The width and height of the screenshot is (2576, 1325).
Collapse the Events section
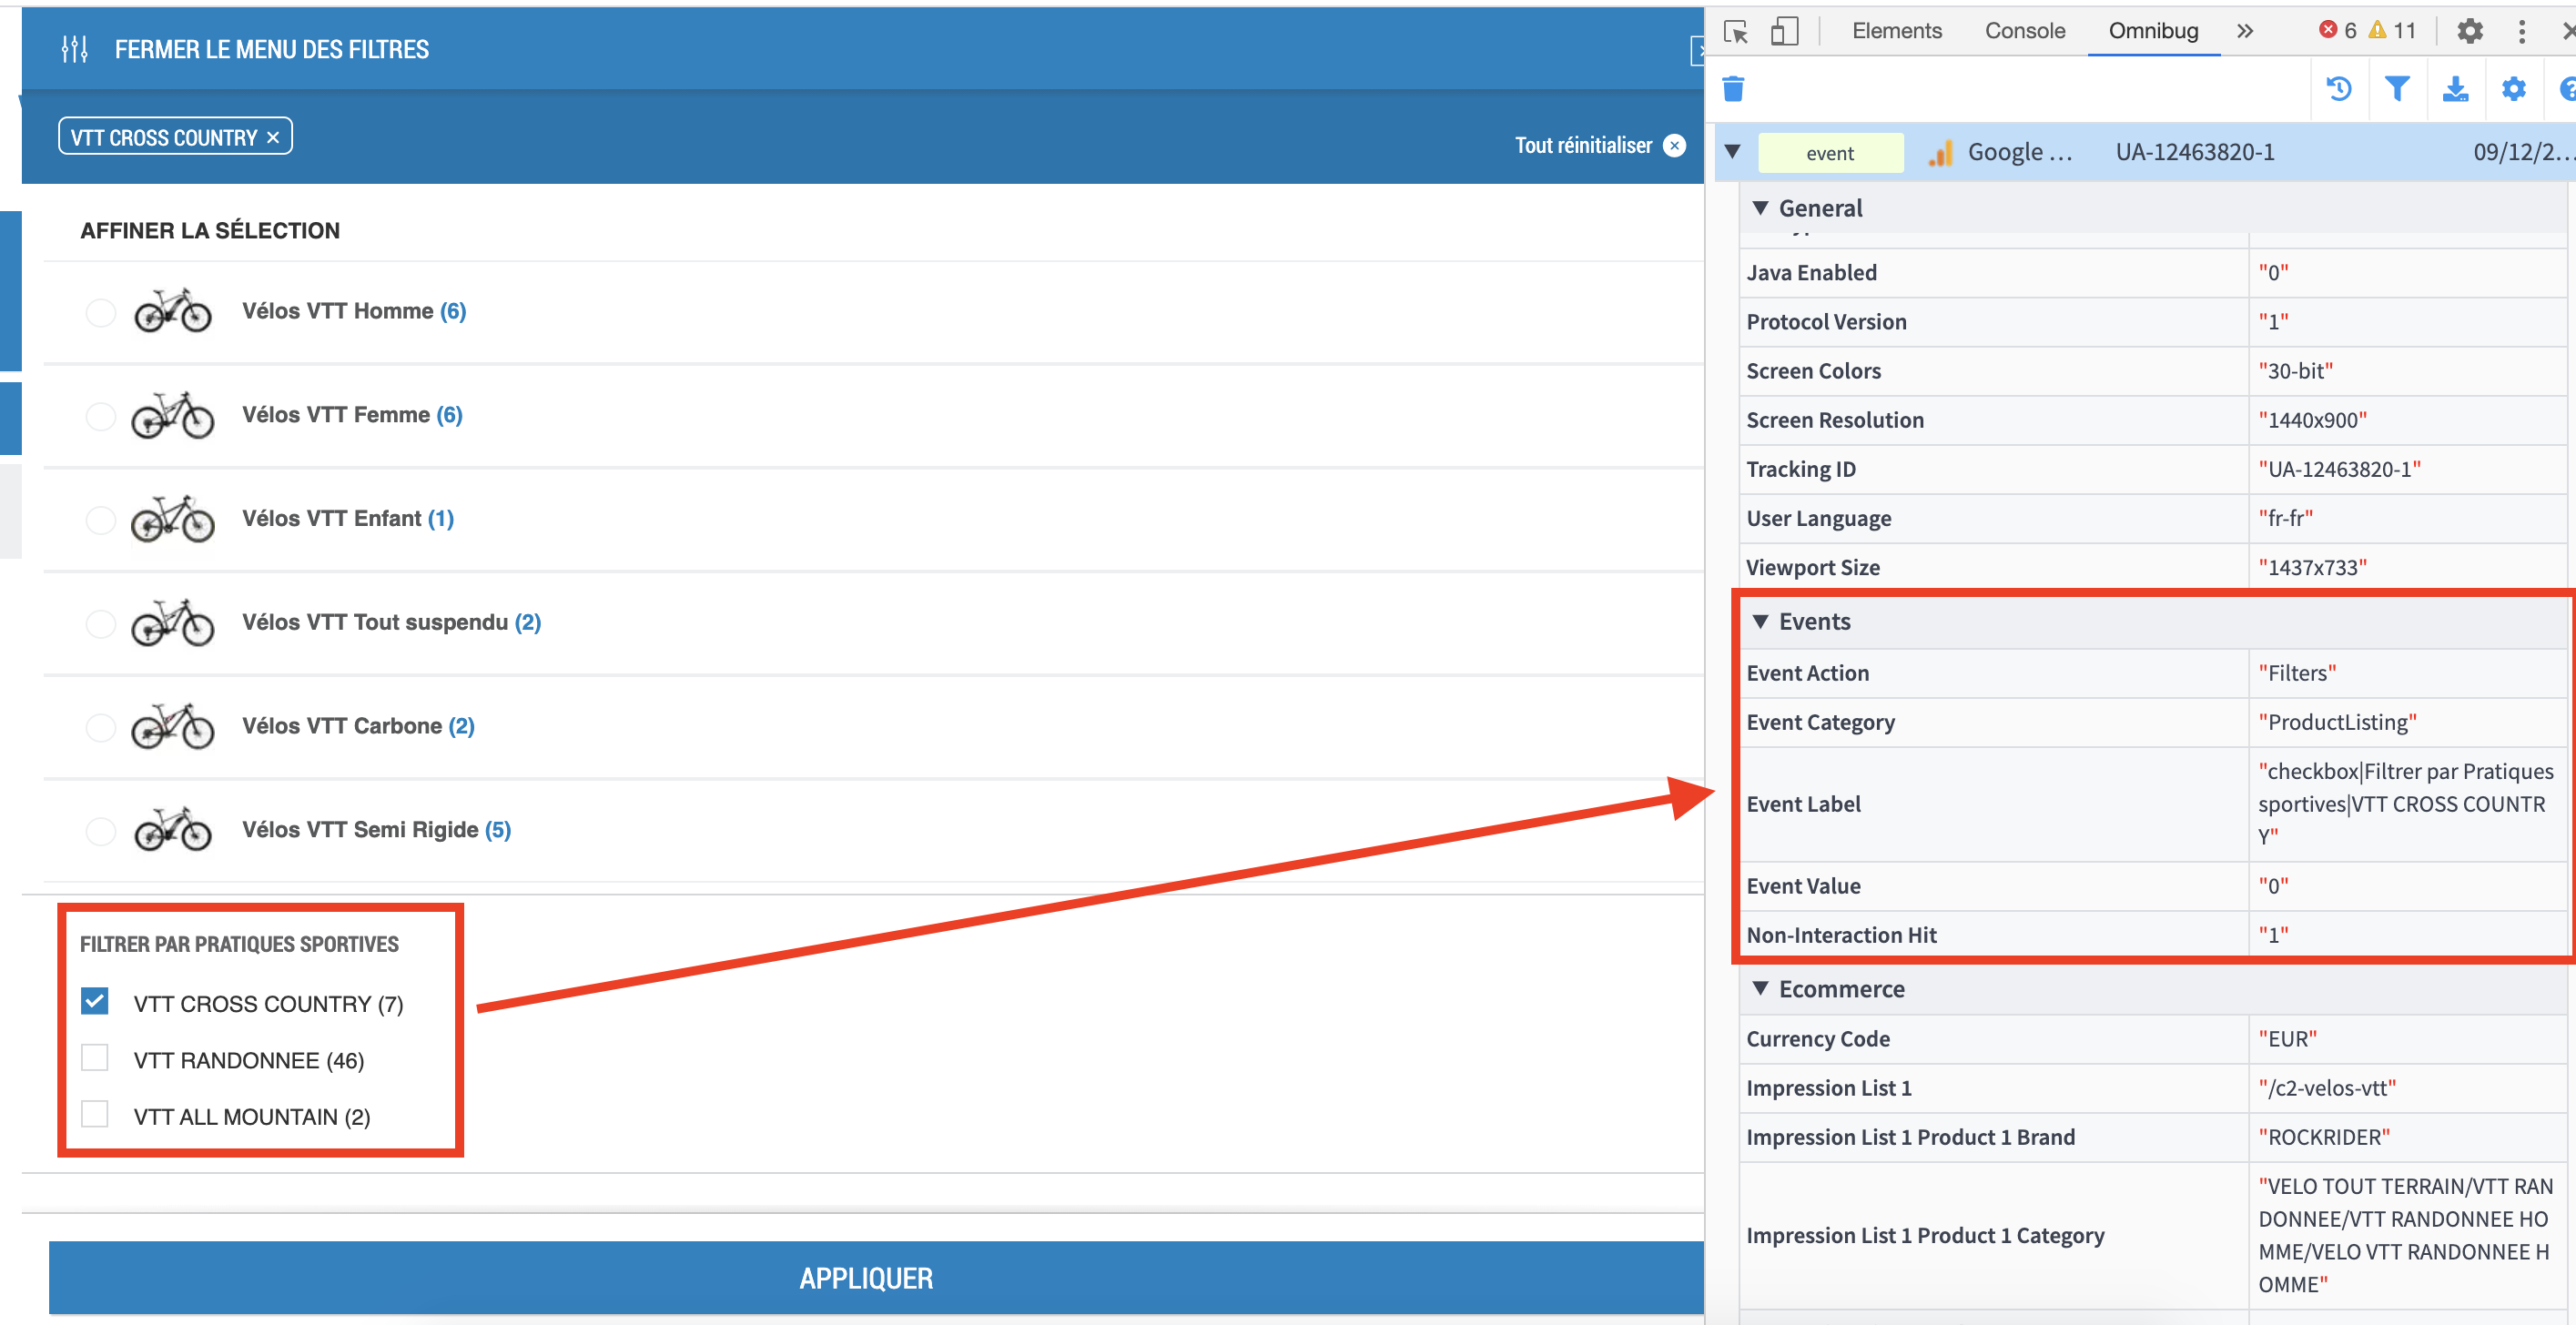point(1761,621)
